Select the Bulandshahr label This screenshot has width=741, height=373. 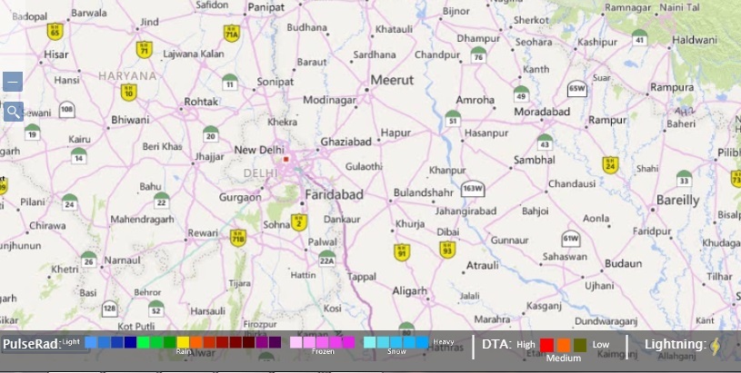pyautogui.click(x=424, y=192)
